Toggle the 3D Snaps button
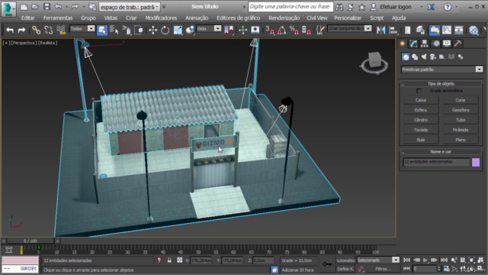 pyautogui.click(x=269, y=30)
